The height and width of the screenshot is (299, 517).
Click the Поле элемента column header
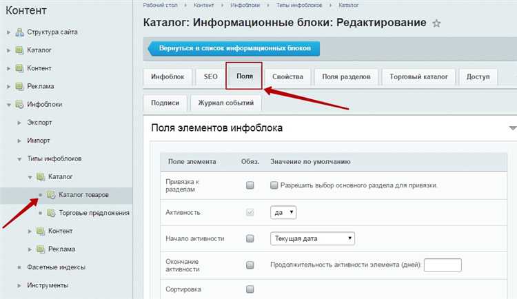coord(192,162)
